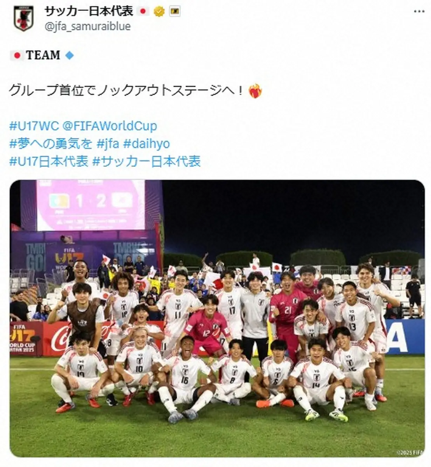Click the Japan flag emoji before TEAM

16,55
